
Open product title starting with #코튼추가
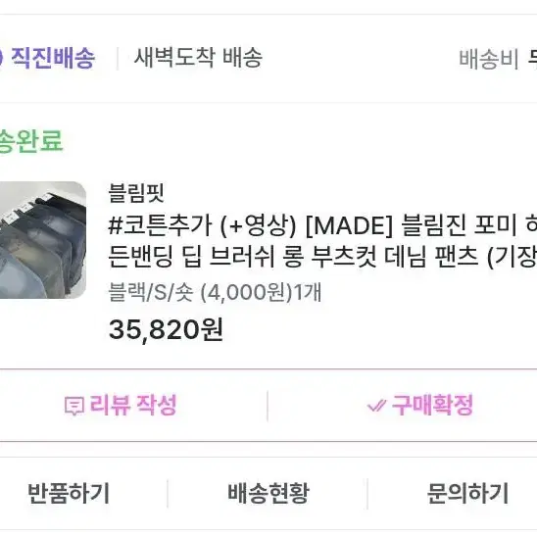[322, 241]
